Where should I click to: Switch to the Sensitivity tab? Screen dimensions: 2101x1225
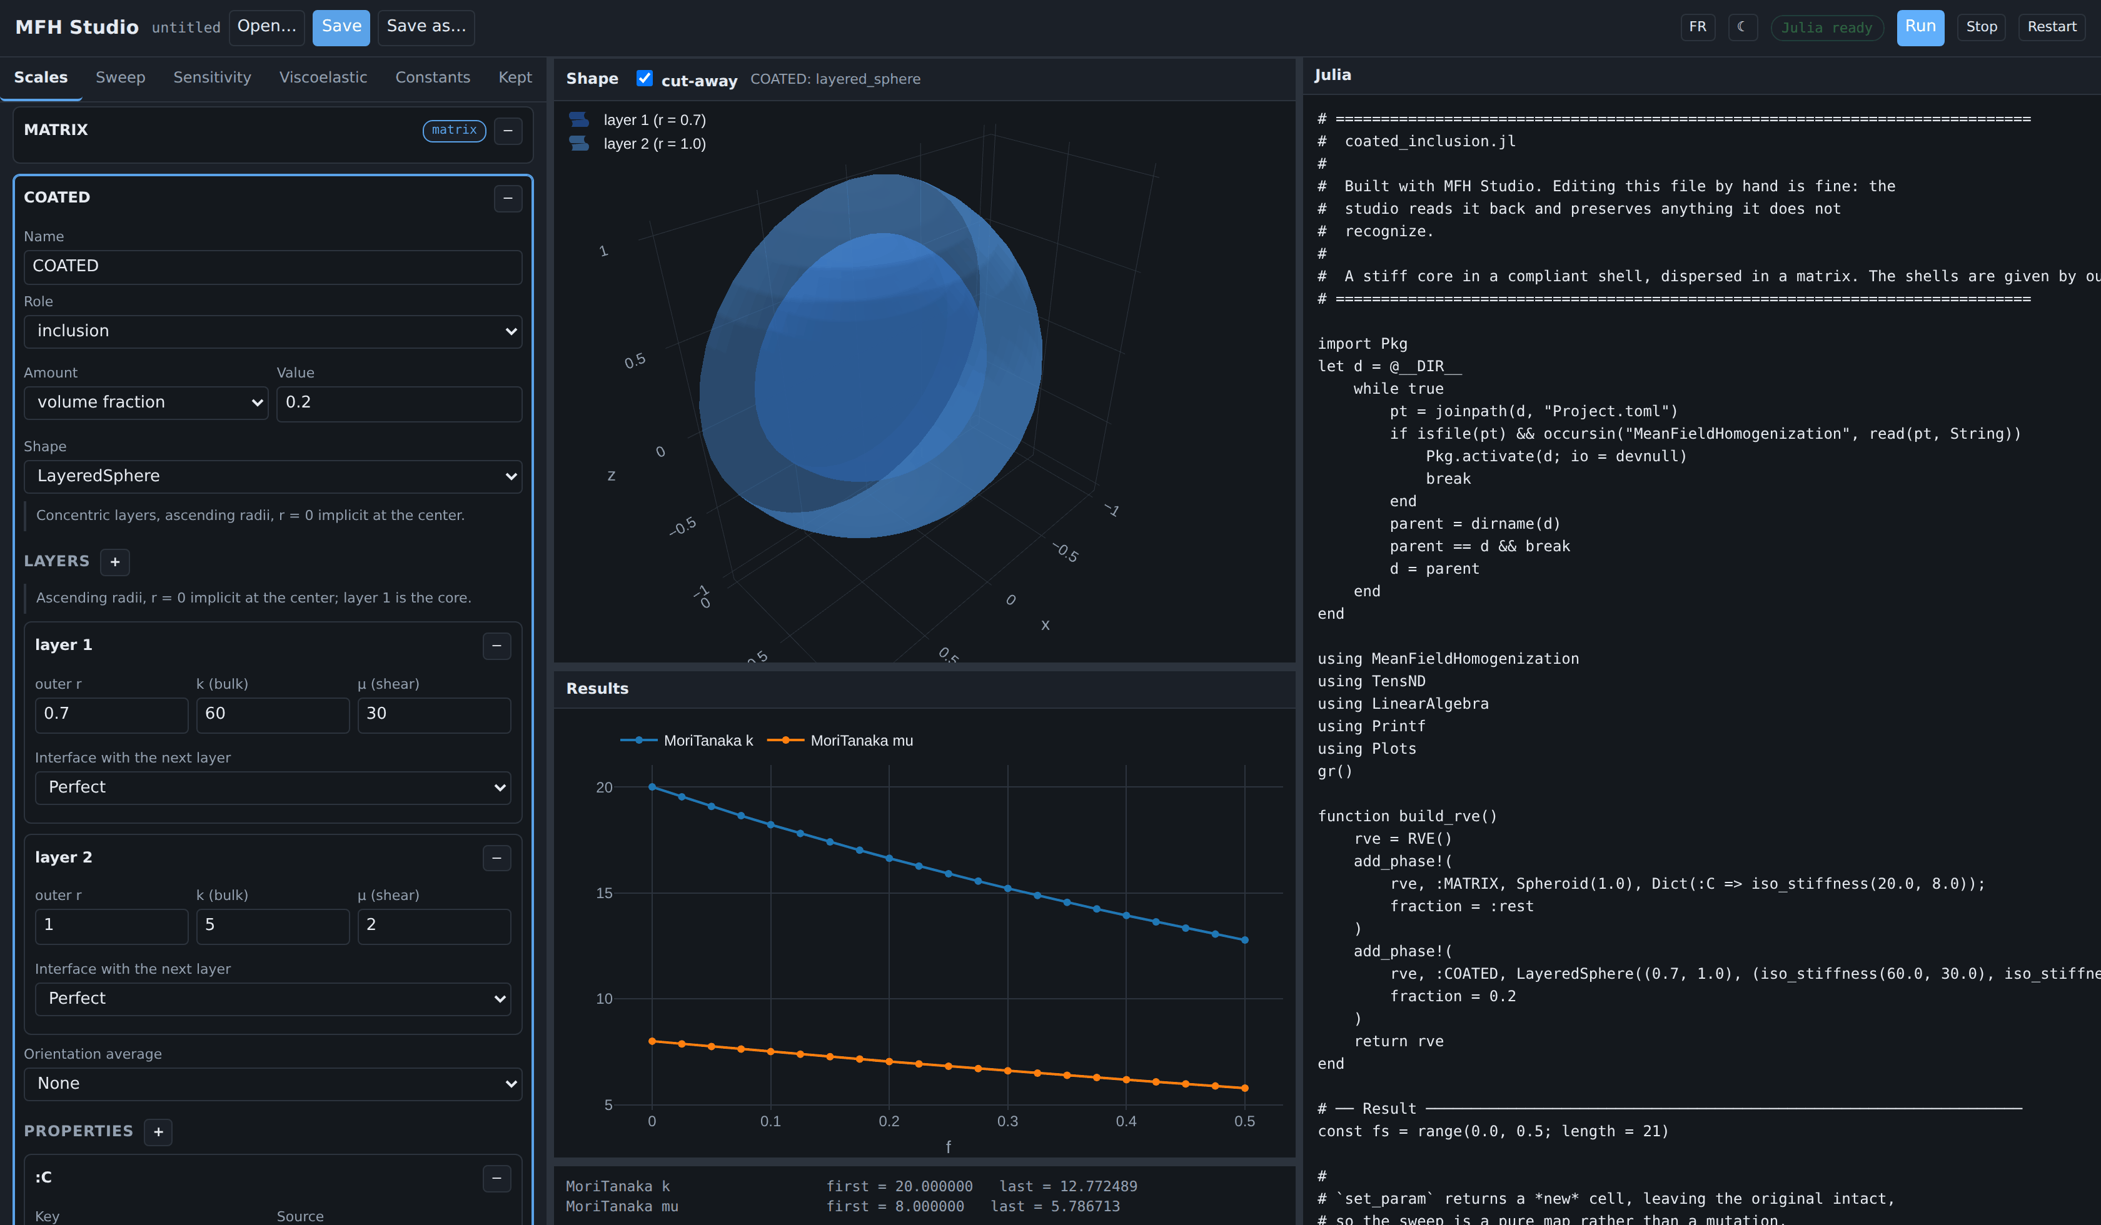[x=212, y=77]
